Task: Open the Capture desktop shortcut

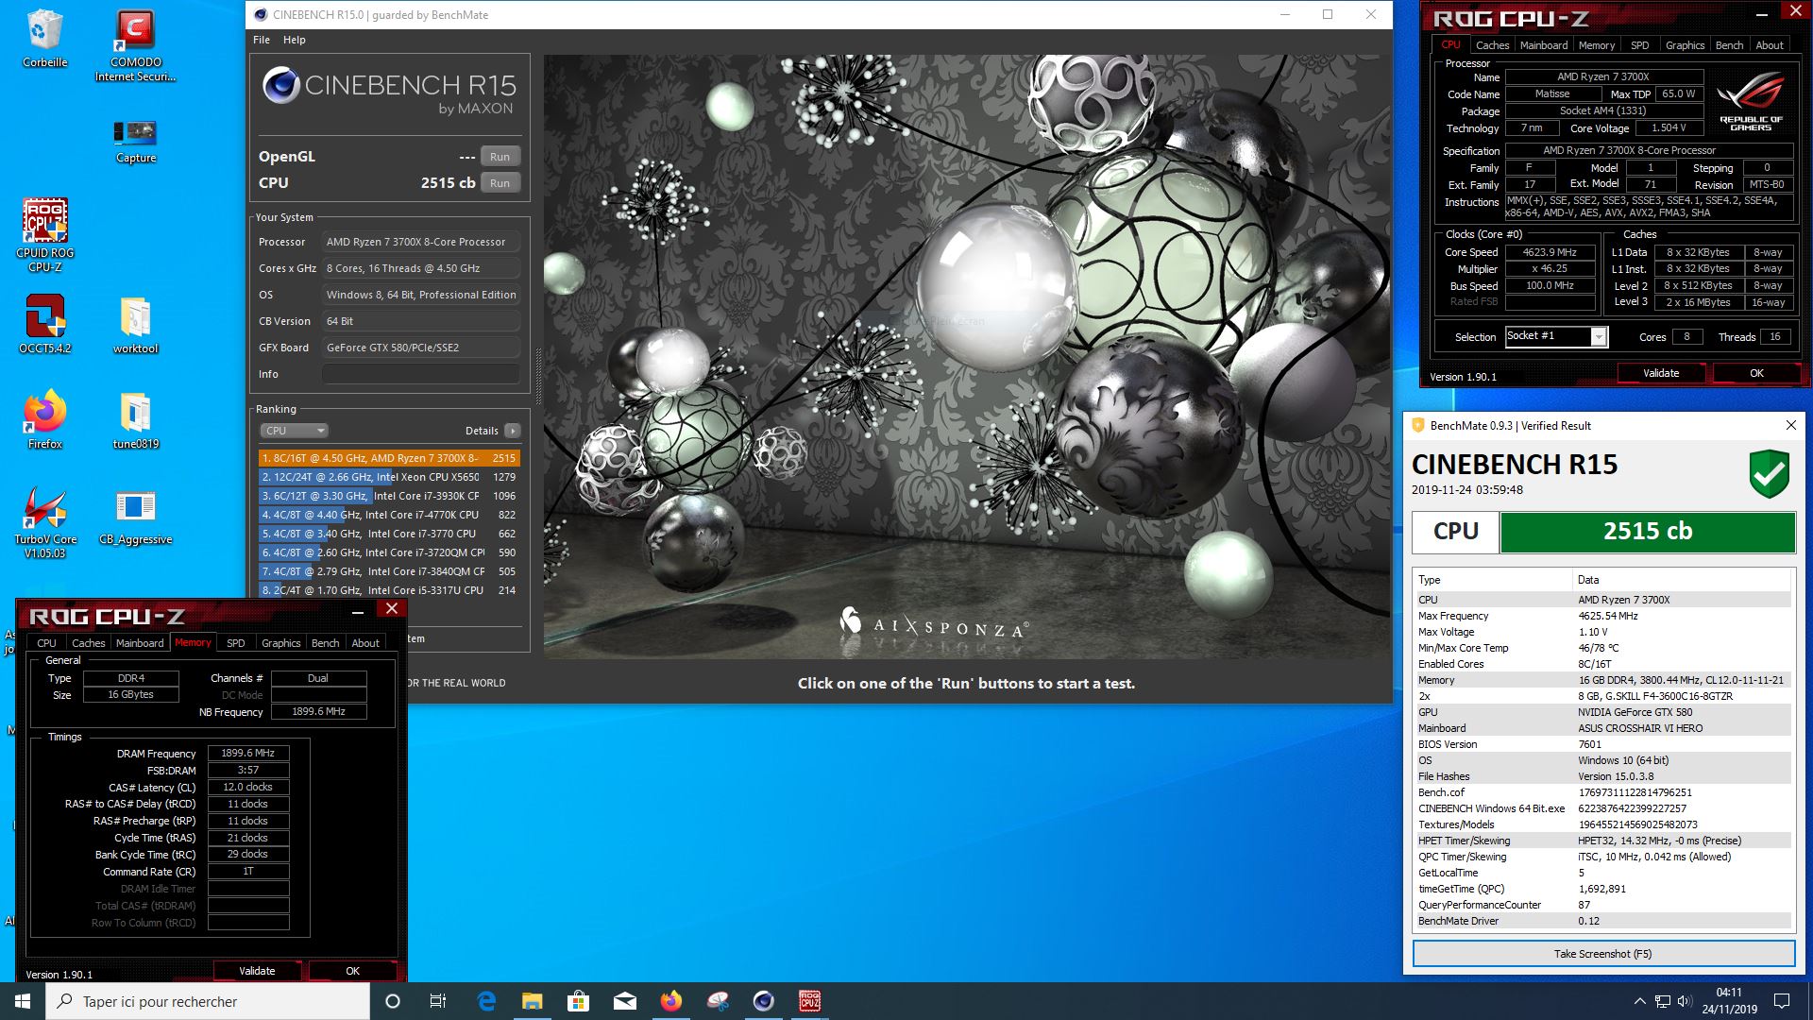Action: [x=135, y=141]
